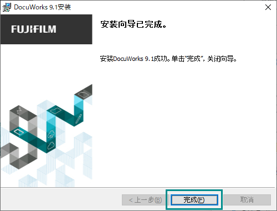277x211 pixels.
Task: Click the installer icon in the title bar
Action: coord(7,7)
